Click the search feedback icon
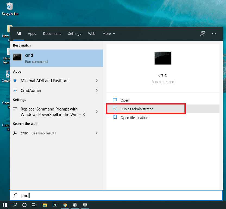 (203, 33)
